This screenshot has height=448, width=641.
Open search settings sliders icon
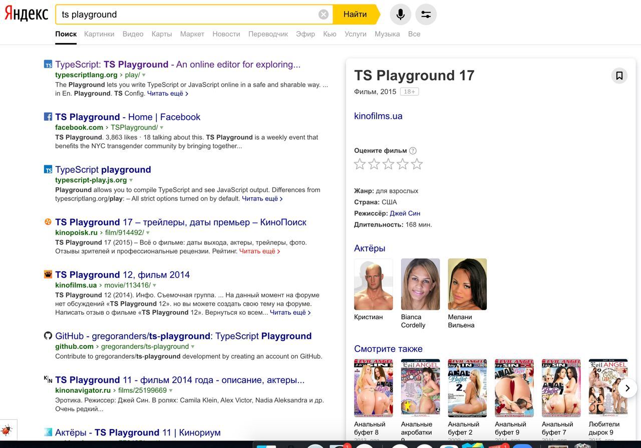[426, 15]
